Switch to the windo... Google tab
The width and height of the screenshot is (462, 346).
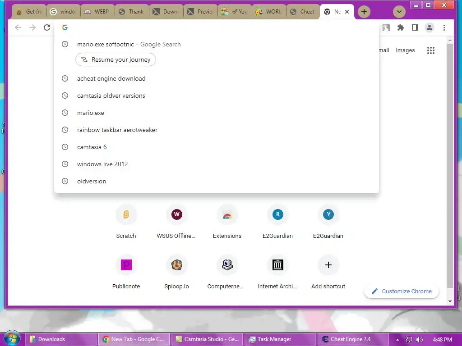point(63,12)
